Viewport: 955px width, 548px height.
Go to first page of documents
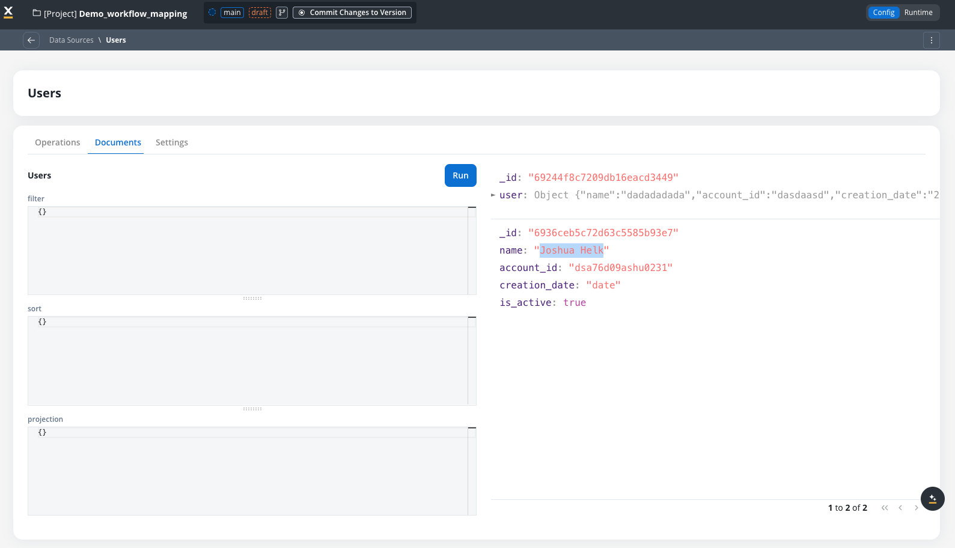click(x=884, y=508)
